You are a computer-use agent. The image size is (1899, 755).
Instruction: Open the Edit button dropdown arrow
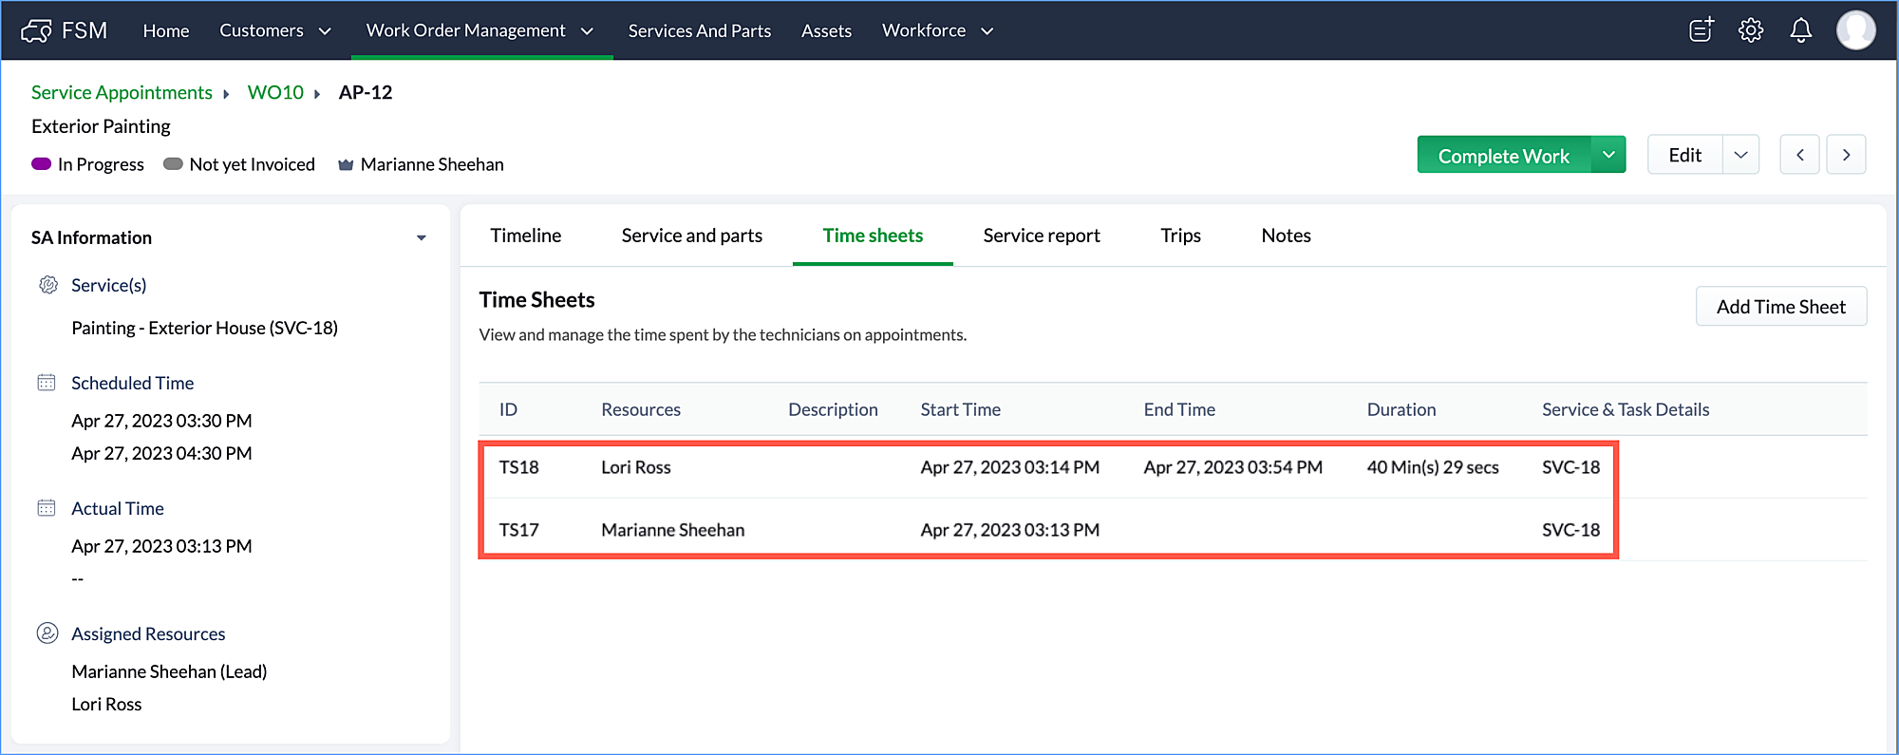coord(1740,155)
